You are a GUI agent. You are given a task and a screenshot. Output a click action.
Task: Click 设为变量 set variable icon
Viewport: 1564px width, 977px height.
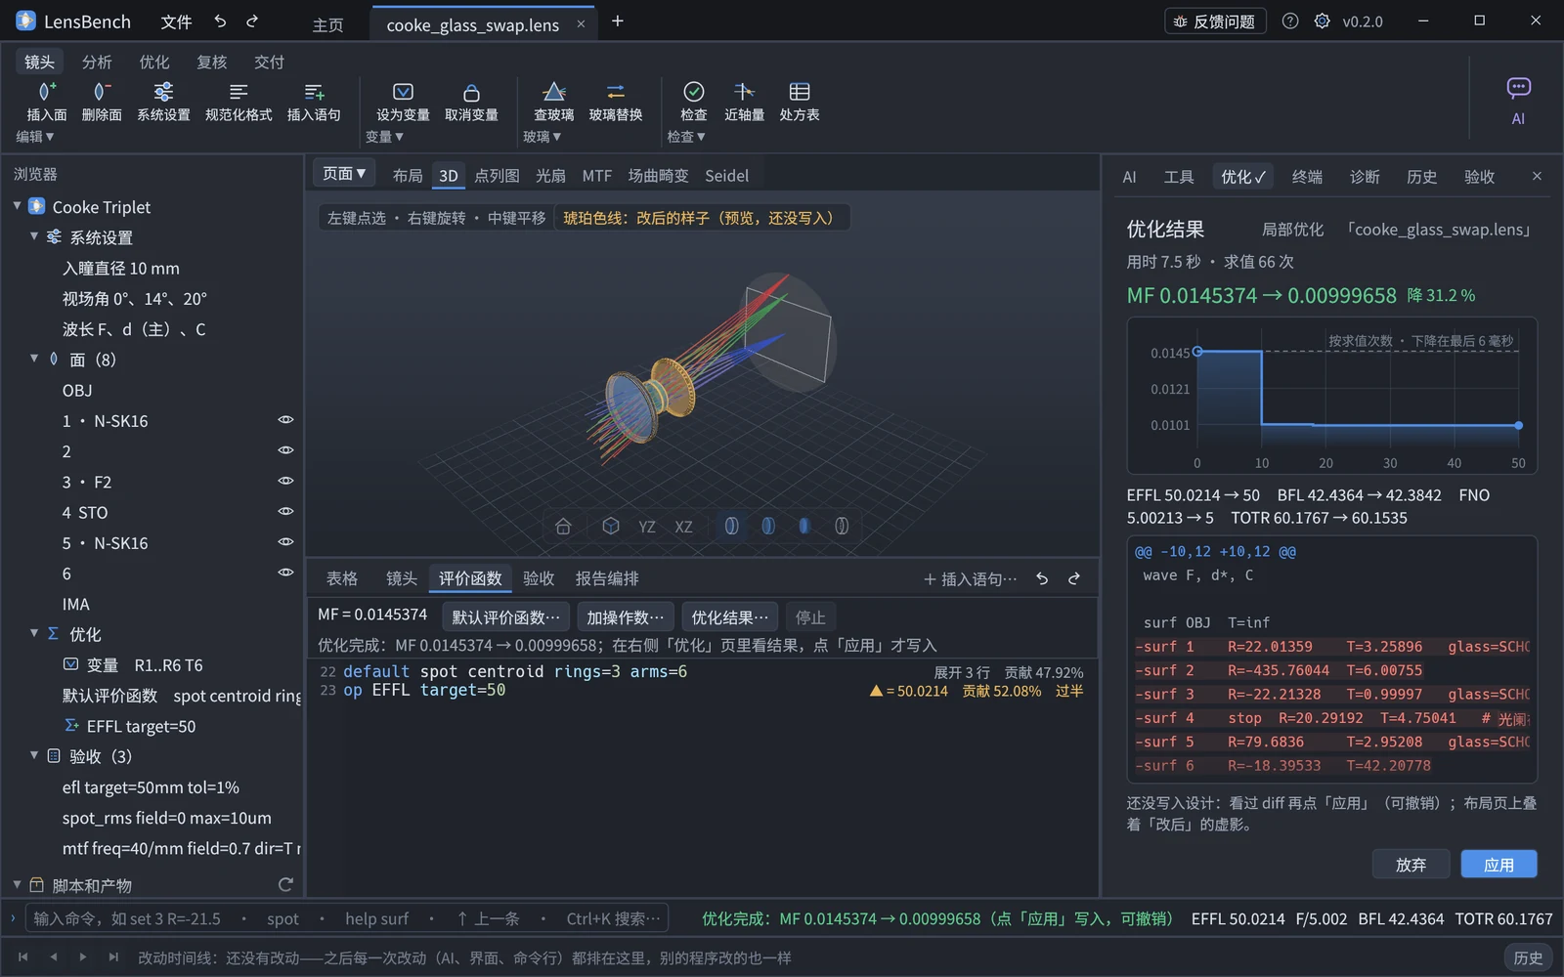tap(403, 92)
